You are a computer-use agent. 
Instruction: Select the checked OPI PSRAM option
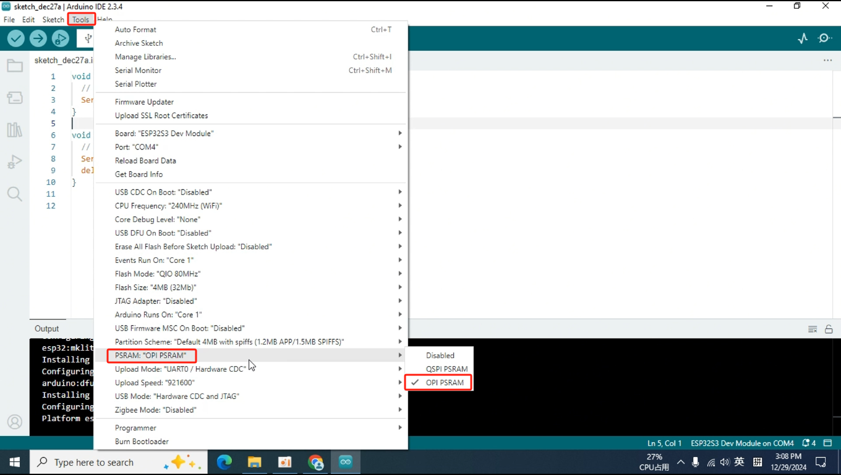pos(439,383)
